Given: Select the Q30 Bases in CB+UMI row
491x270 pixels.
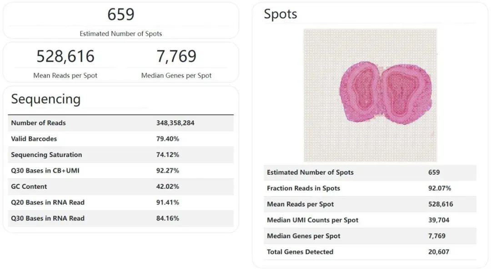Looking at the screenshot, I should [120, 171].
